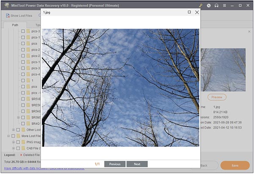Open the headphones support icon

tap(216, 6)
